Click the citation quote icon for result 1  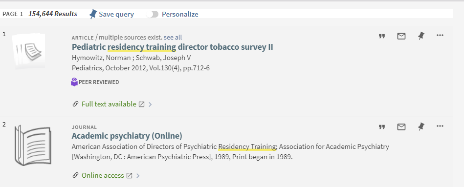(382, 36)
